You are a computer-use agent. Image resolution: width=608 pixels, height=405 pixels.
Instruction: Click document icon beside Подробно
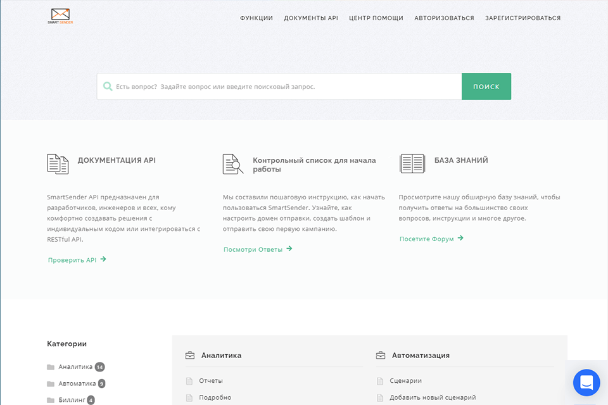click(189, 397)
